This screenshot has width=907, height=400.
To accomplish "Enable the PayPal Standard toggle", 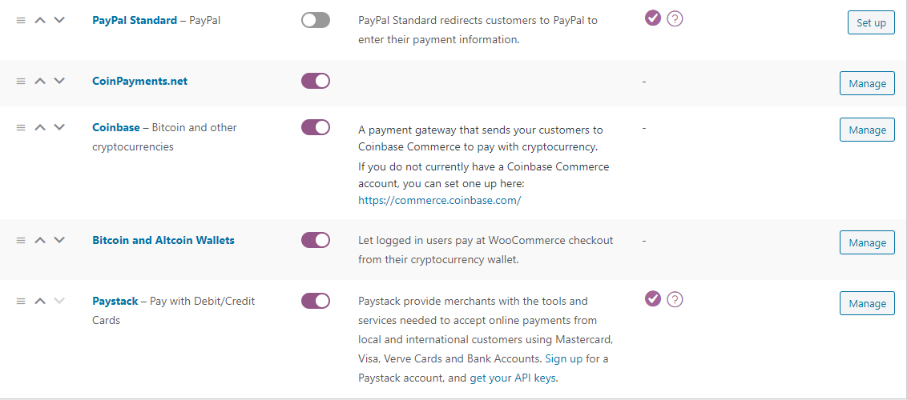I will click(x=316, y=20).
